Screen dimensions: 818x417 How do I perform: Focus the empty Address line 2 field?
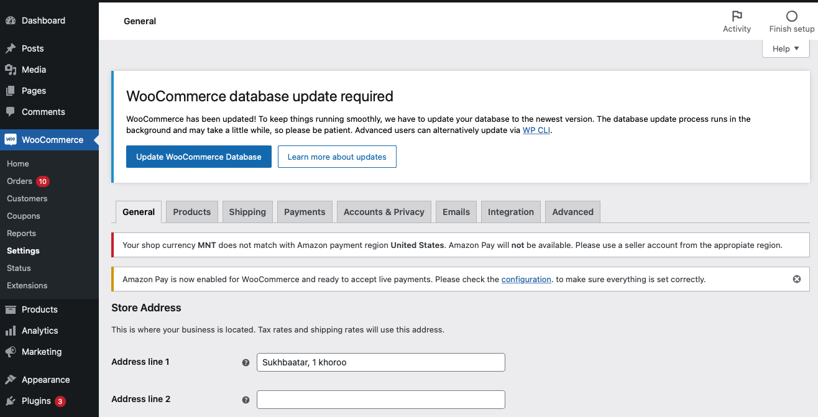(381, 400)
